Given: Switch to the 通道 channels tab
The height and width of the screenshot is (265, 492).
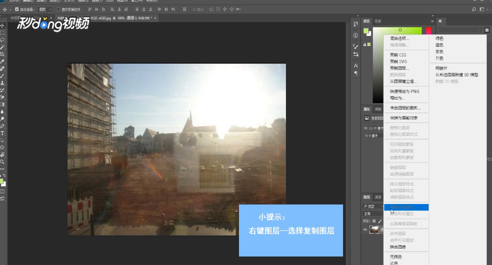Looking at the screenshot, I should 378,197.
